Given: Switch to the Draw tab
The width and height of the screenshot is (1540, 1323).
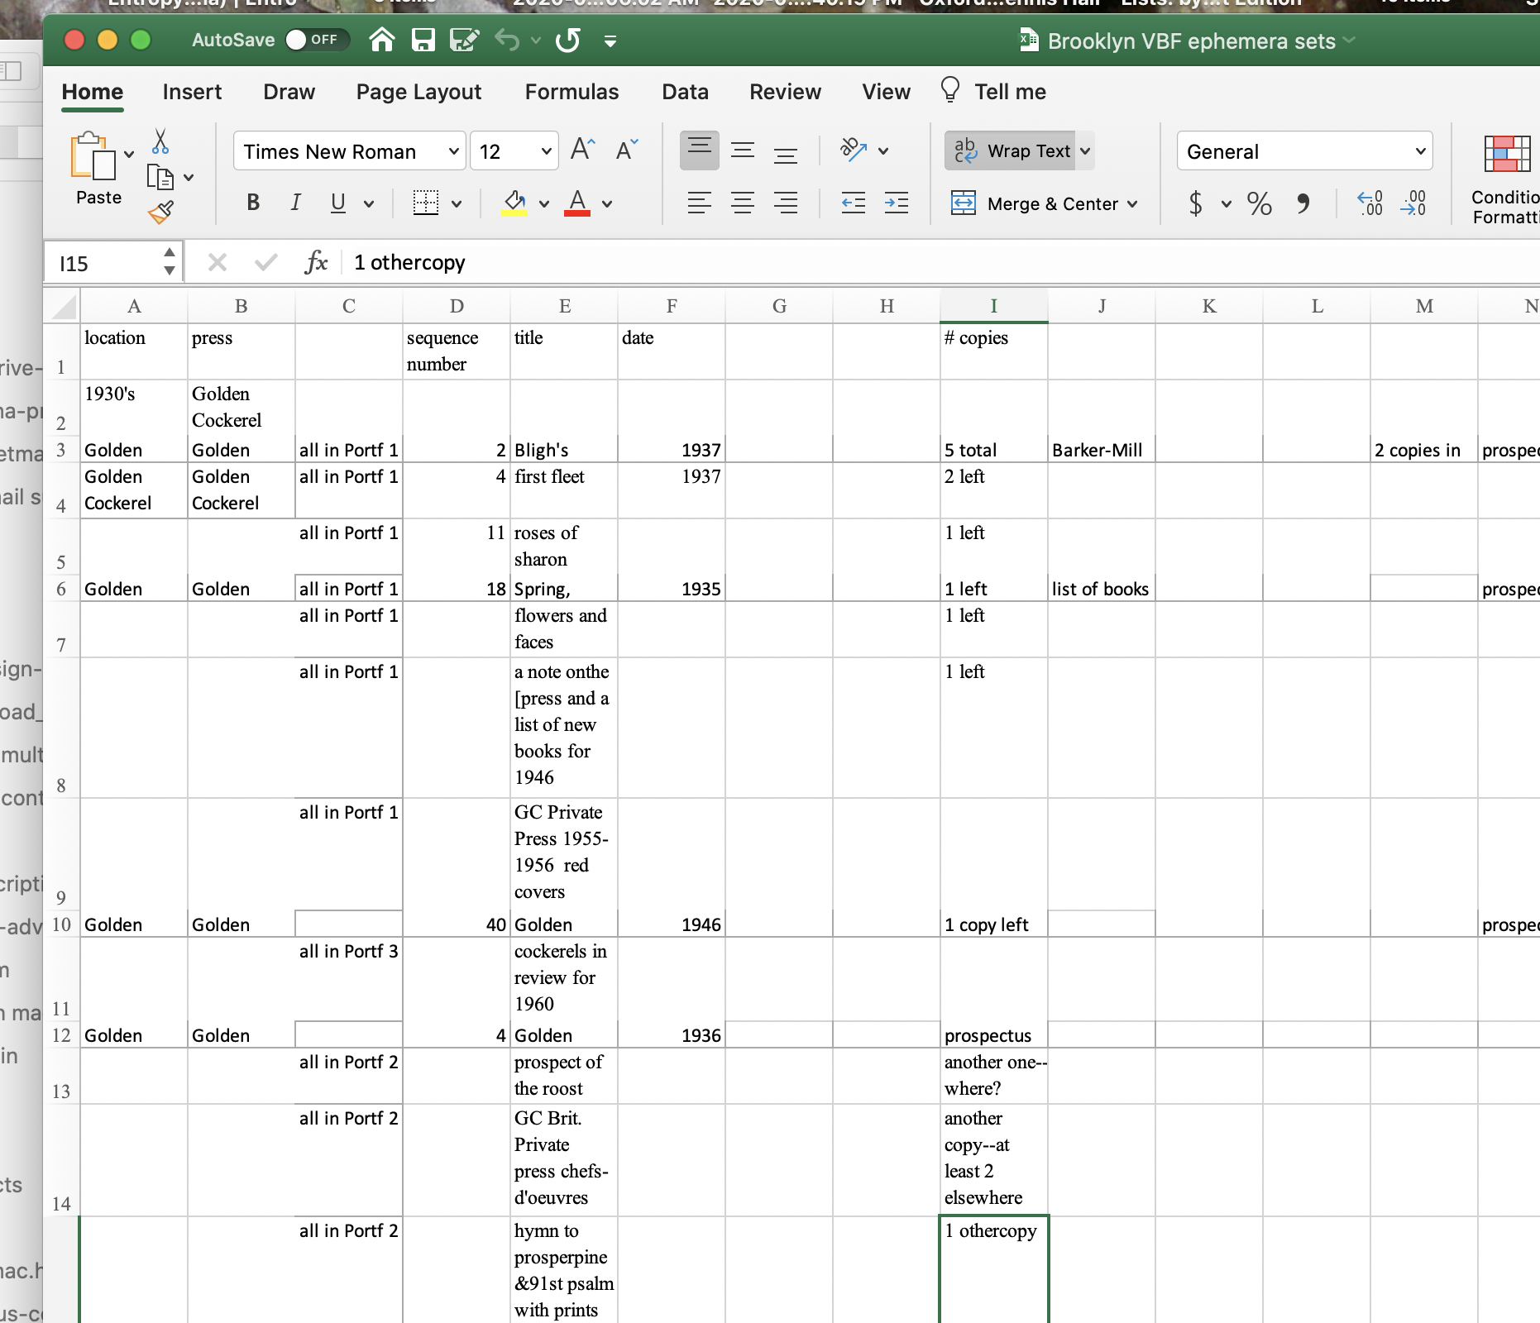Looking at the screenshot, I should [x=289, y=92].
